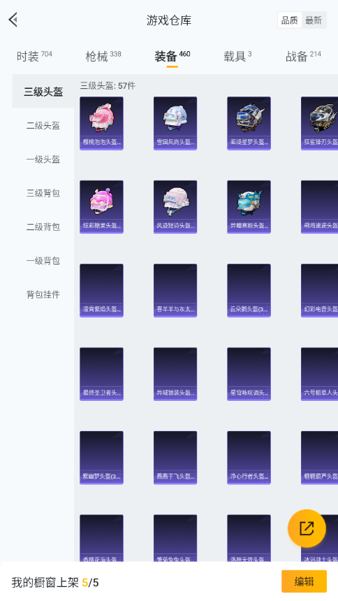Switch sorting to 品质
Viewport: 338px width, 601px height.
coord(289,20)
